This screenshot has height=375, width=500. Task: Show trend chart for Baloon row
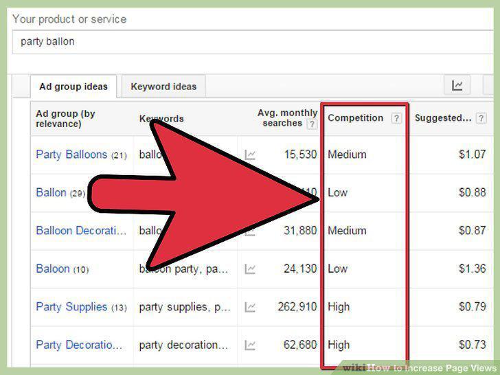click(250, 269)
